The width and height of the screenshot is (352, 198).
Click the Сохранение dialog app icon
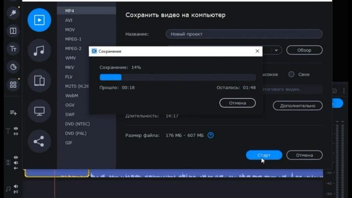click(94, 51)
